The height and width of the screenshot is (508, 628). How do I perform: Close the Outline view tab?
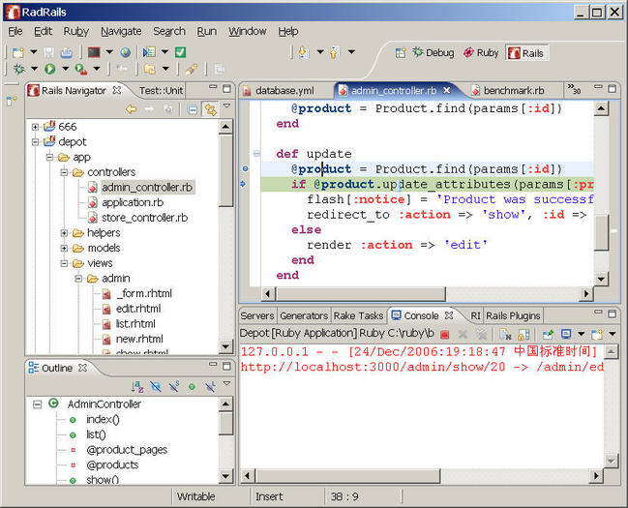(x=82, y=368)
